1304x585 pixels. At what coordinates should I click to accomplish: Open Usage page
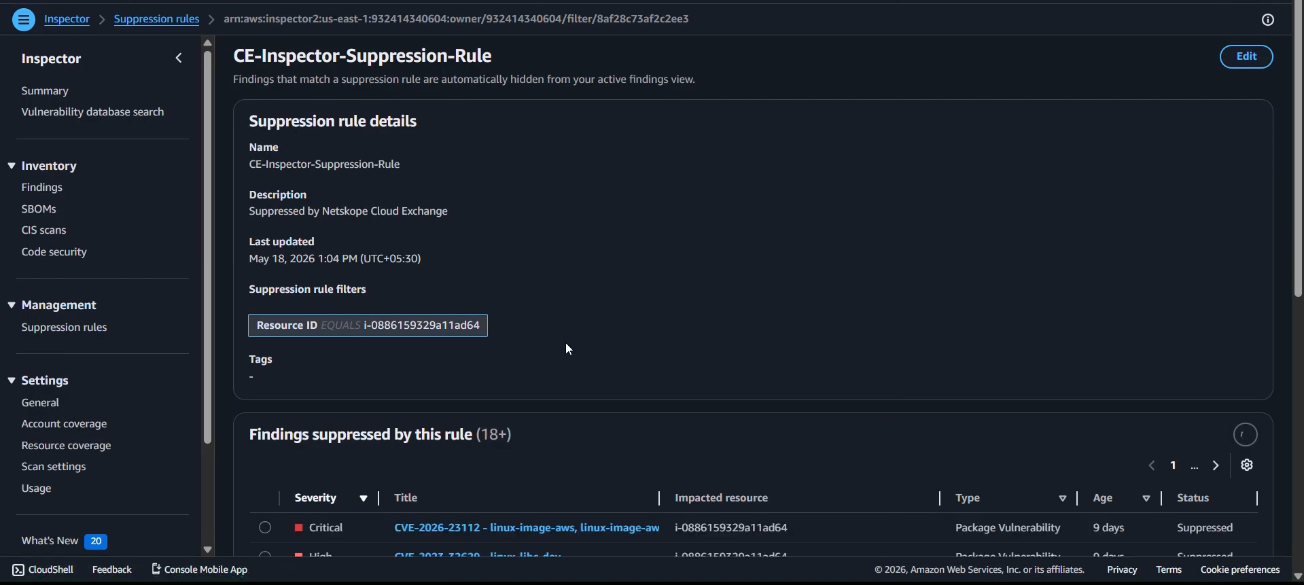point(36,489)
